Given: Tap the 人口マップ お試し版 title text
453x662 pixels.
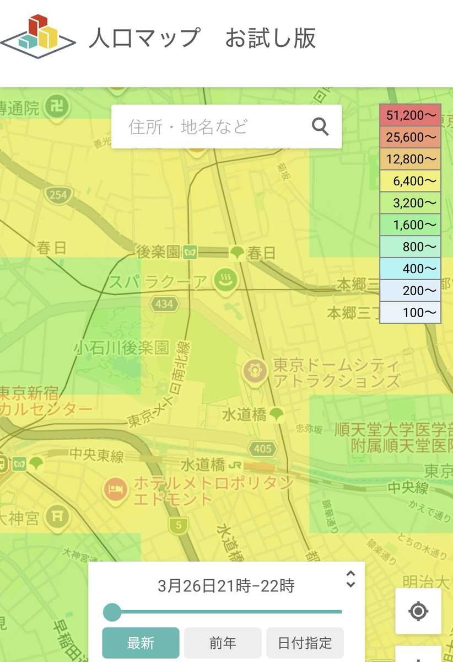Looking at the screenshot, I should point(202,39).
